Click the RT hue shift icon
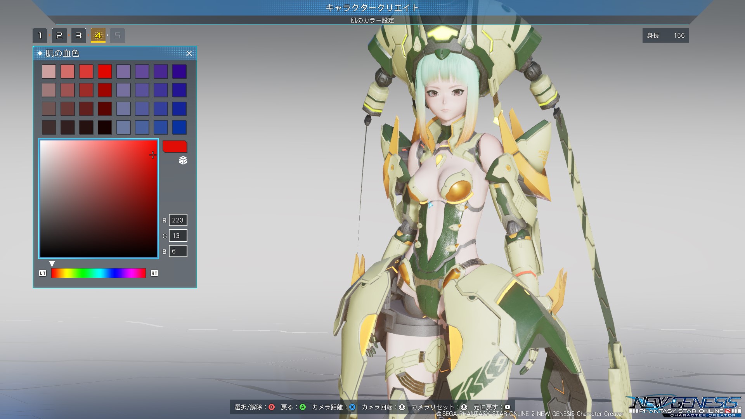The width and height of the screenshot is (745, 419). 154,273
